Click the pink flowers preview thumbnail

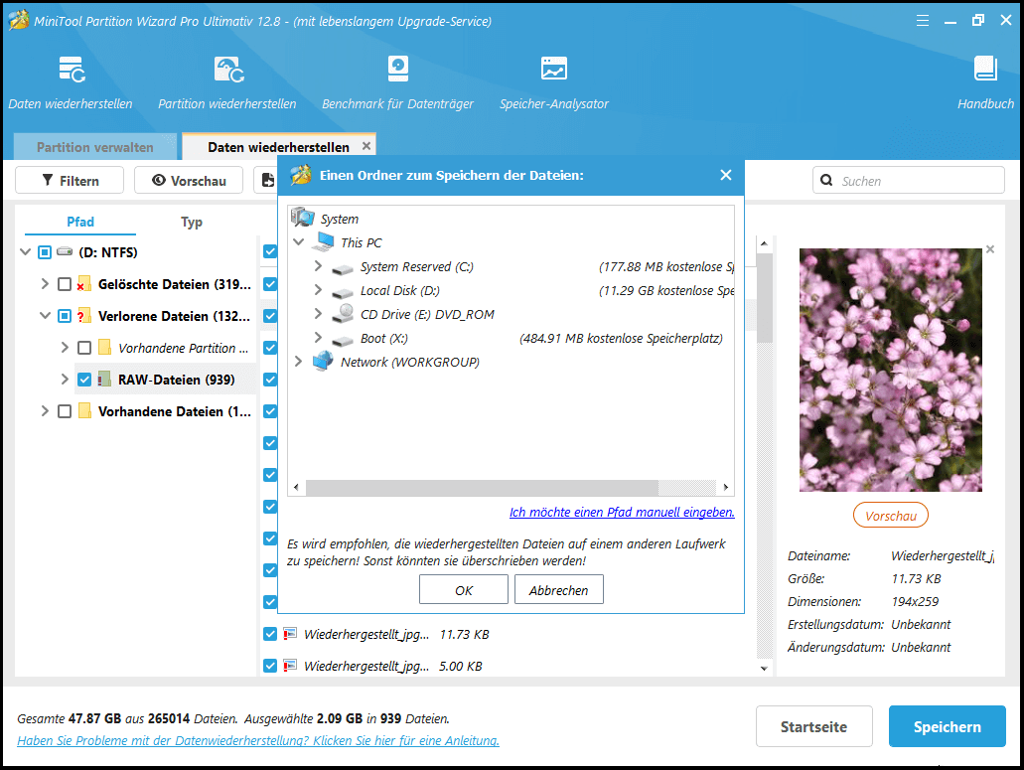[x=891, y=370]
